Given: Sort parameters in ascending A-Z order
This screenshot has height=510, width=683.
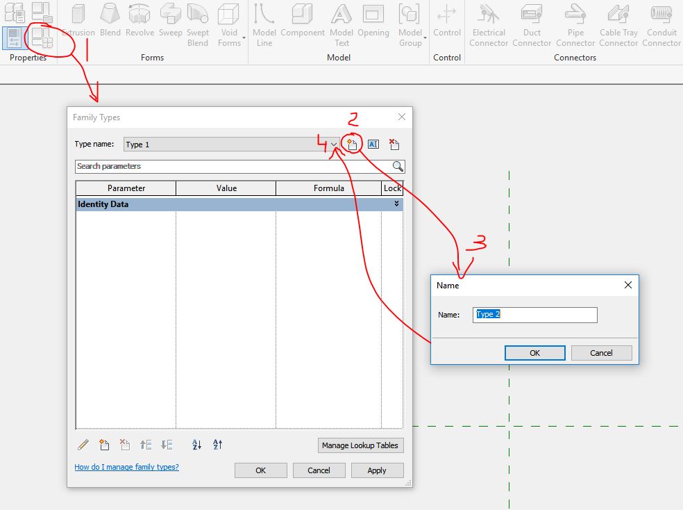Looking at the screenshot, I should (x=196, y=445).
